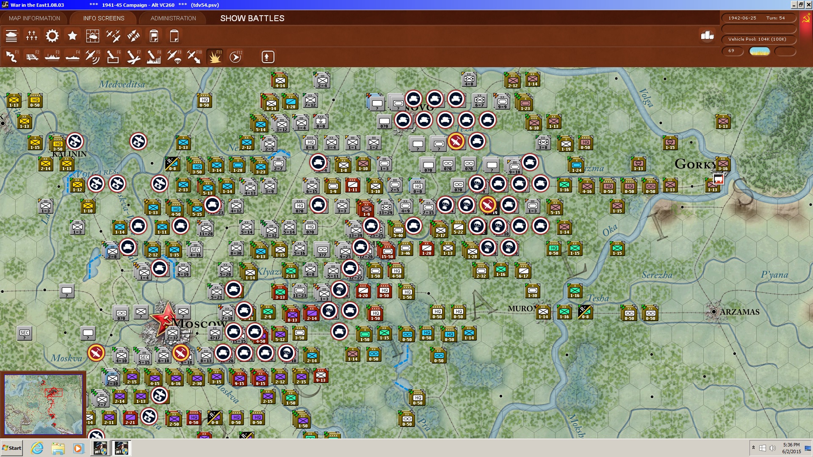The image size is (813, 457).
Task: Select the 1-24 cyan unit counter
Action: tap(576, 165)
